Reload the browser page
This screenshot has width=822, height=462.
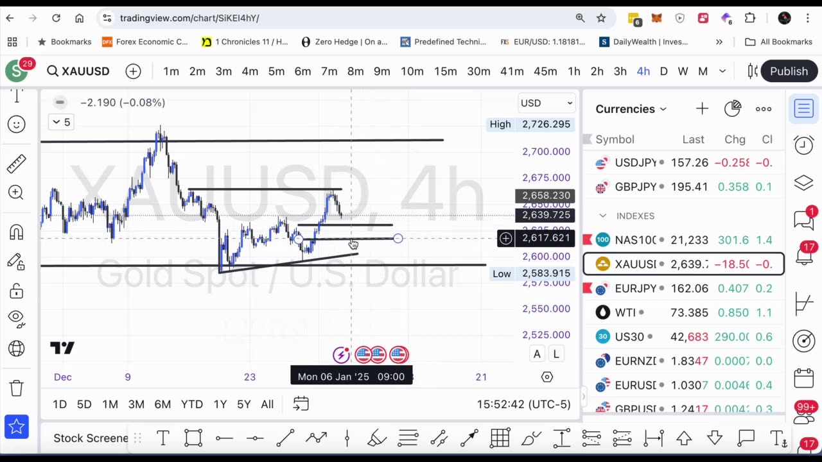click(x=56, y=18)
